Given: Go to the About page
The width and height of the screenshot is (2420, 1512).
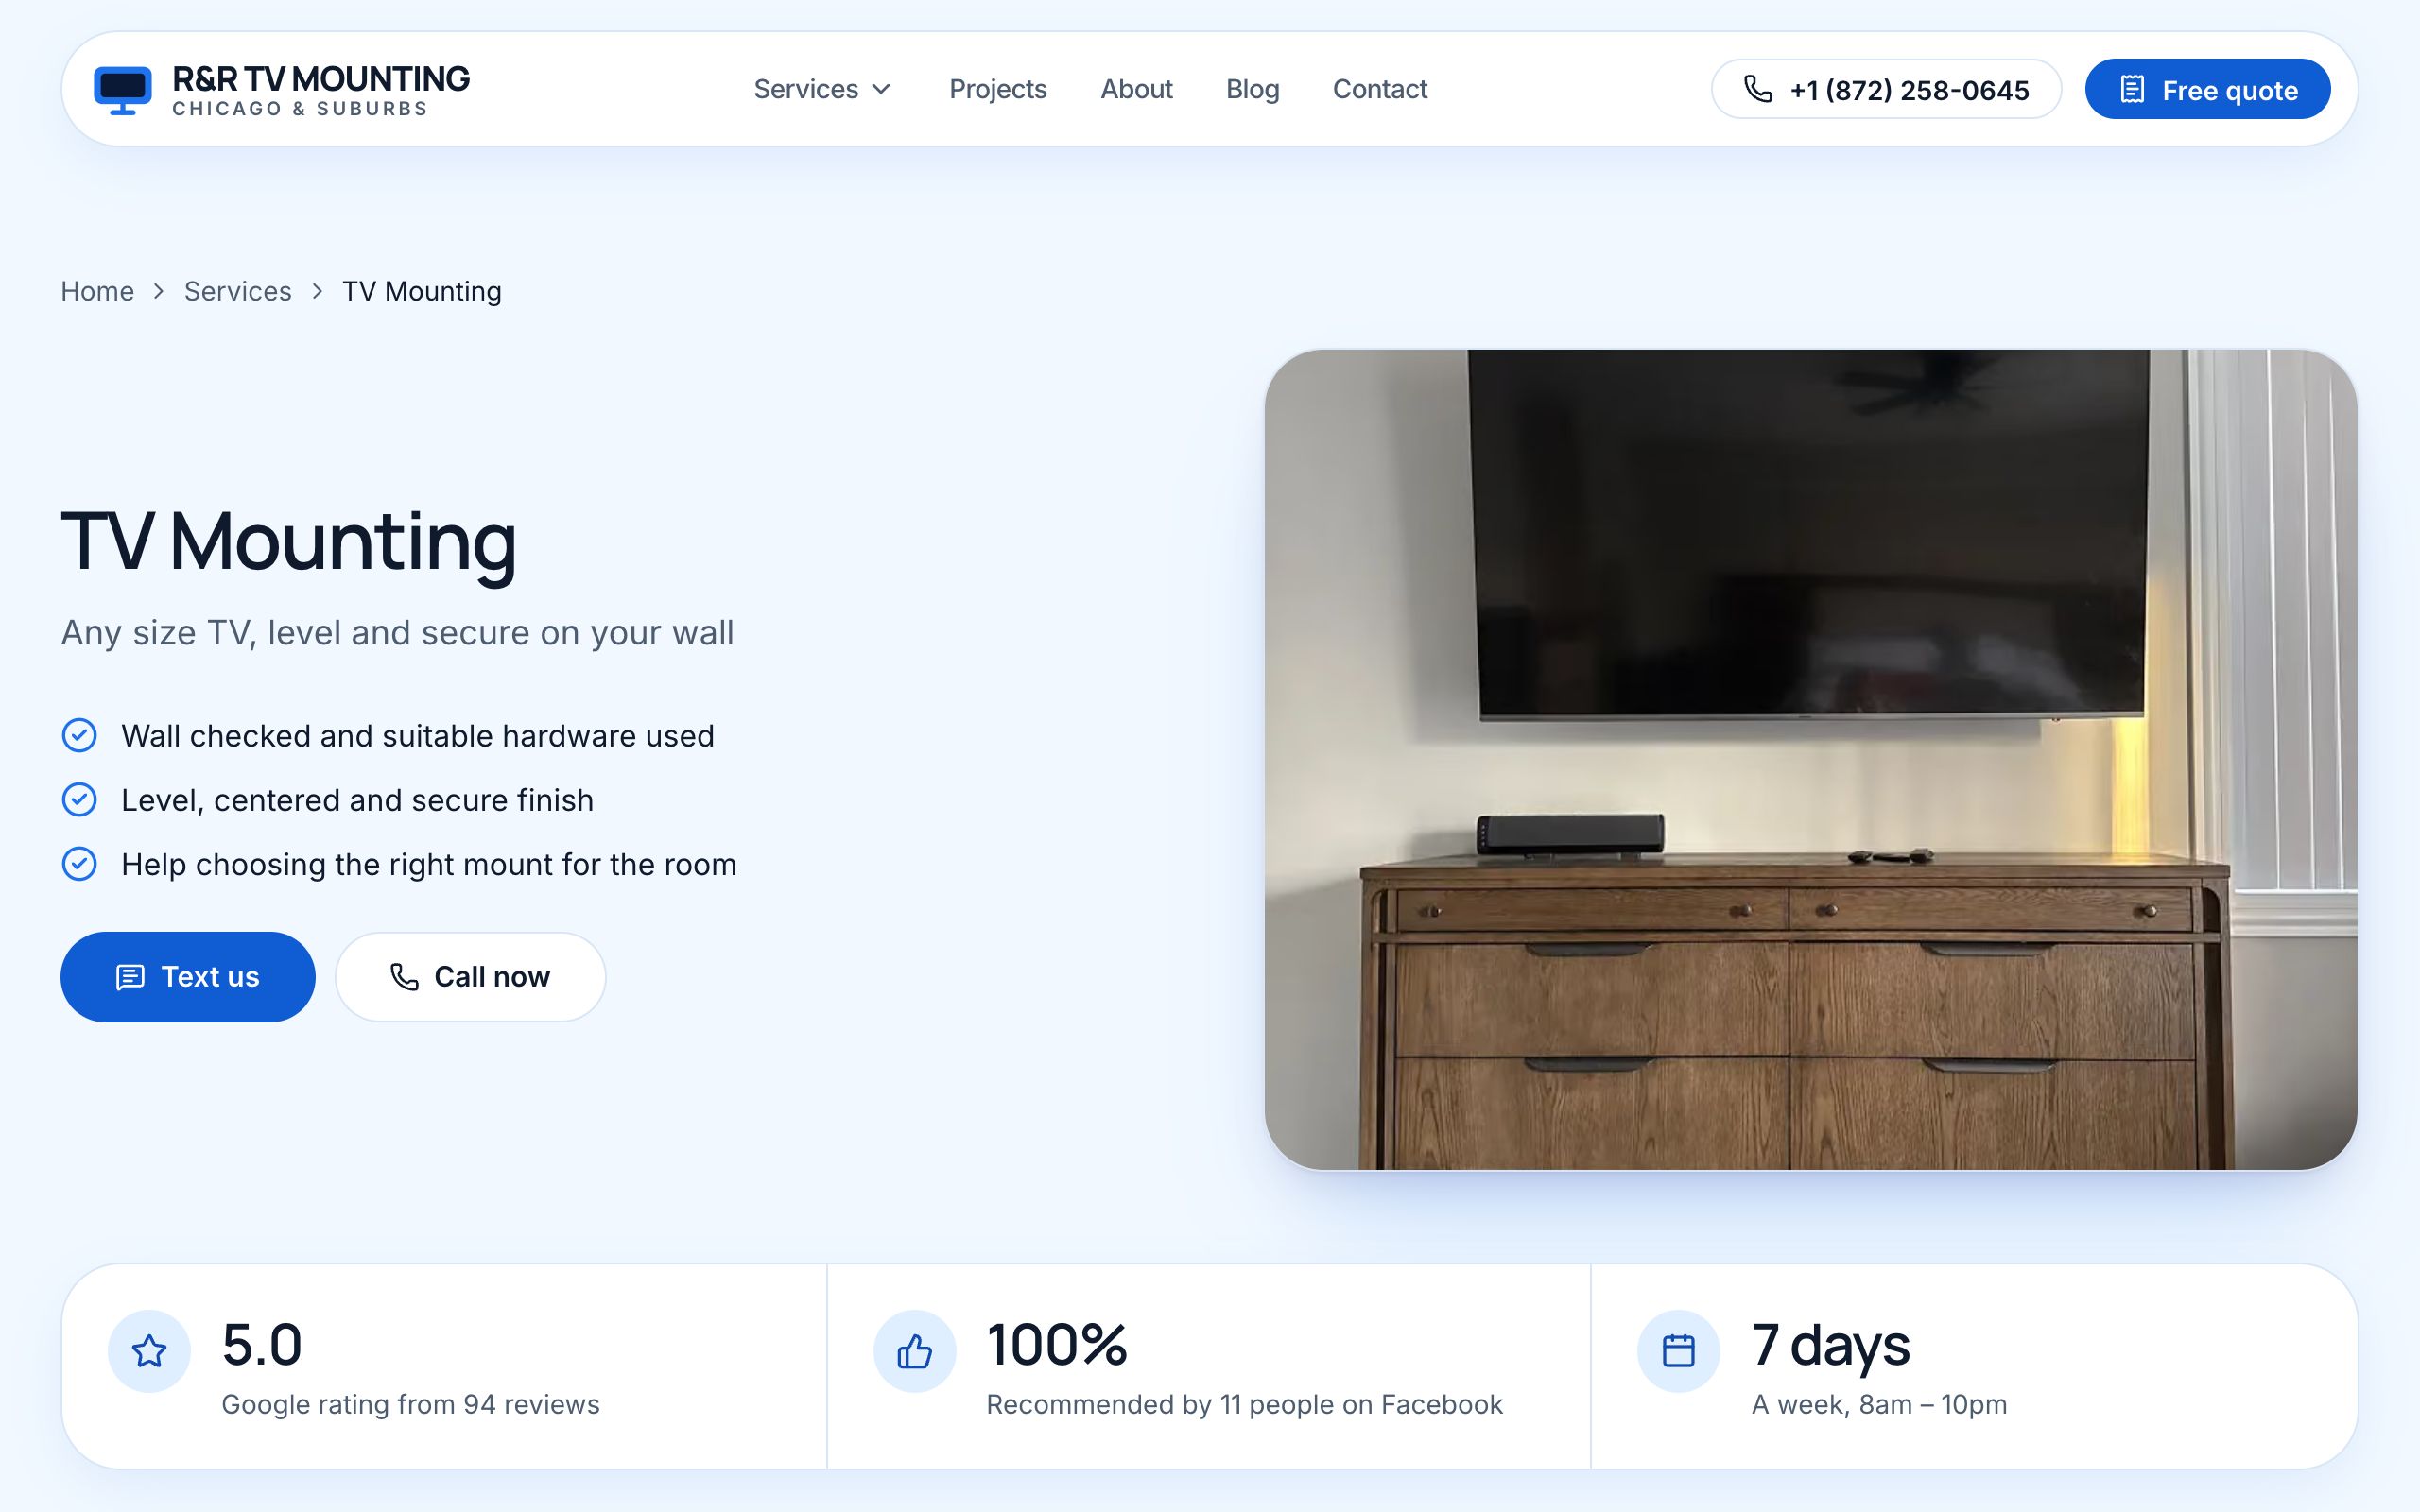Looking at the screenshot, I should point(1136,89).
